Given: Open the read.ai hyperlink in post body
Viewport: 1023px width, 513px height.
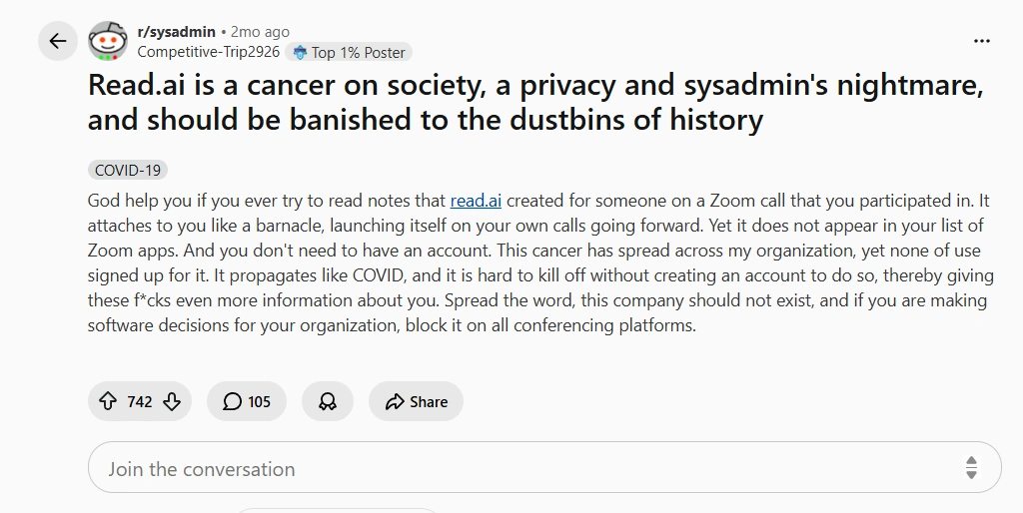Looking at the screenshot, I should tap(476, 201).
